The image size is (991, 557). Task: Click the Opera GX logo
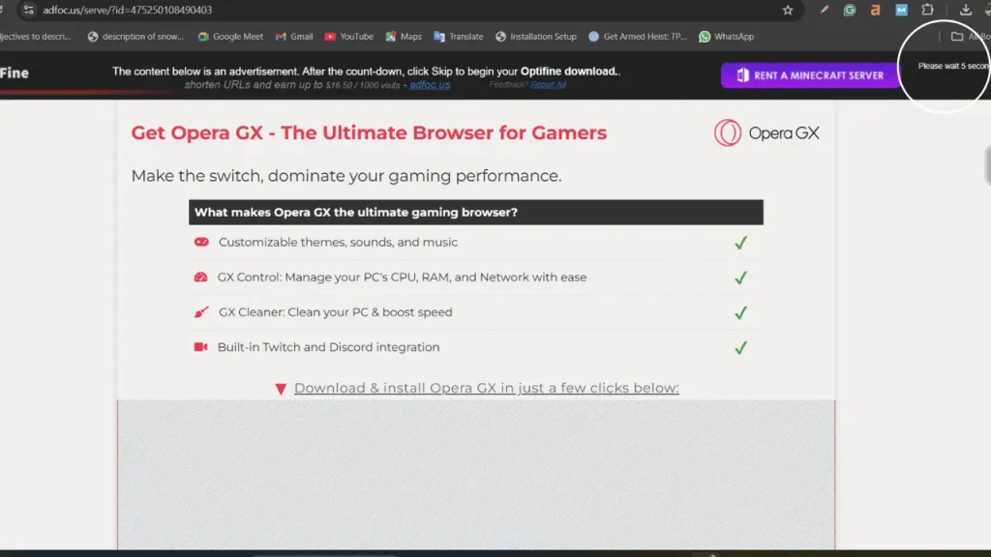(x=766, y=133)
